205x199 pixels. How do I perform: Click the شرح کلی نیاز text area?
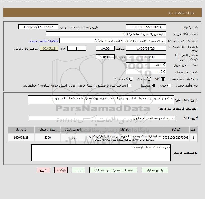coord(101,100)
